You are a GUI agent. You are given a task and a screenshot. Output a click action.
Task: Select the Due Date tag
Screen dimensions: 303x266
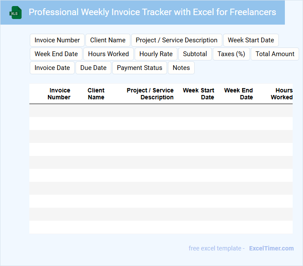[x=93, y=68]
